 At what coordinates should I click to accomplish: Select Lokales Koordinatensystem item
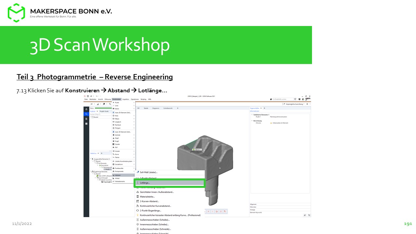point(123,161)
